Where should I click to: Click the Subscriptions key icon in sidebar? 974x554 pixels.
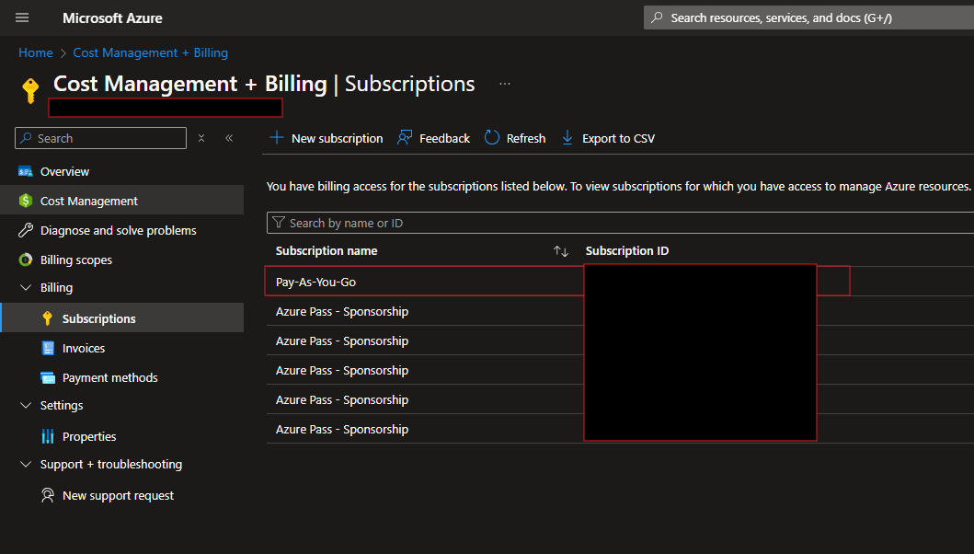[47, 318]
